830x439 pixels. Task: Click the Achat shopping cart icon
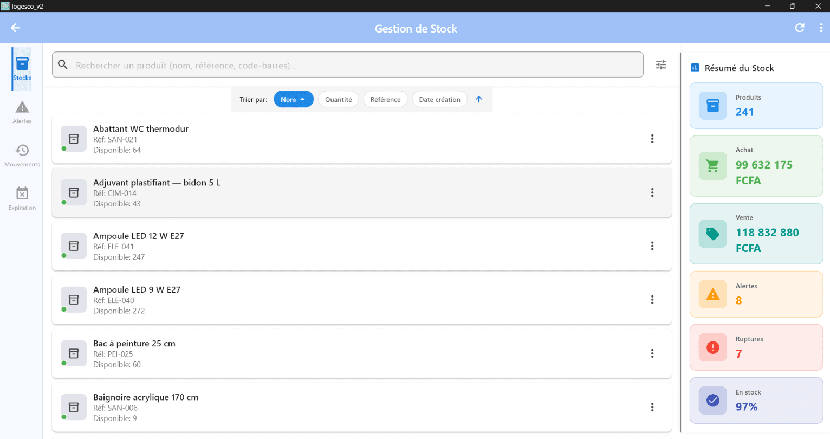click(713, 166)
